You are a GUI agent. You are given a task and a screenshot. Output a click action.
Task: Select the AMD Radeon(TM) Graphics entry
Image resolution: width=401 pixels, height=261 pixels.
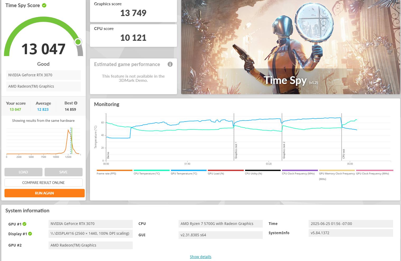43,86
